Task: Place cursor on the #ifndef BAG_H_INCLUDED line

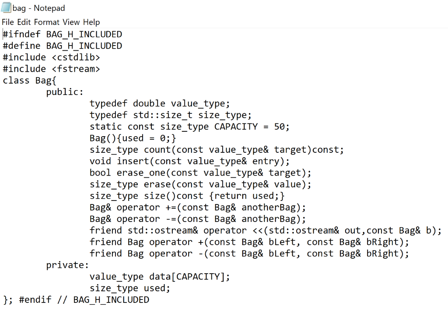Action: pos(61,34)
